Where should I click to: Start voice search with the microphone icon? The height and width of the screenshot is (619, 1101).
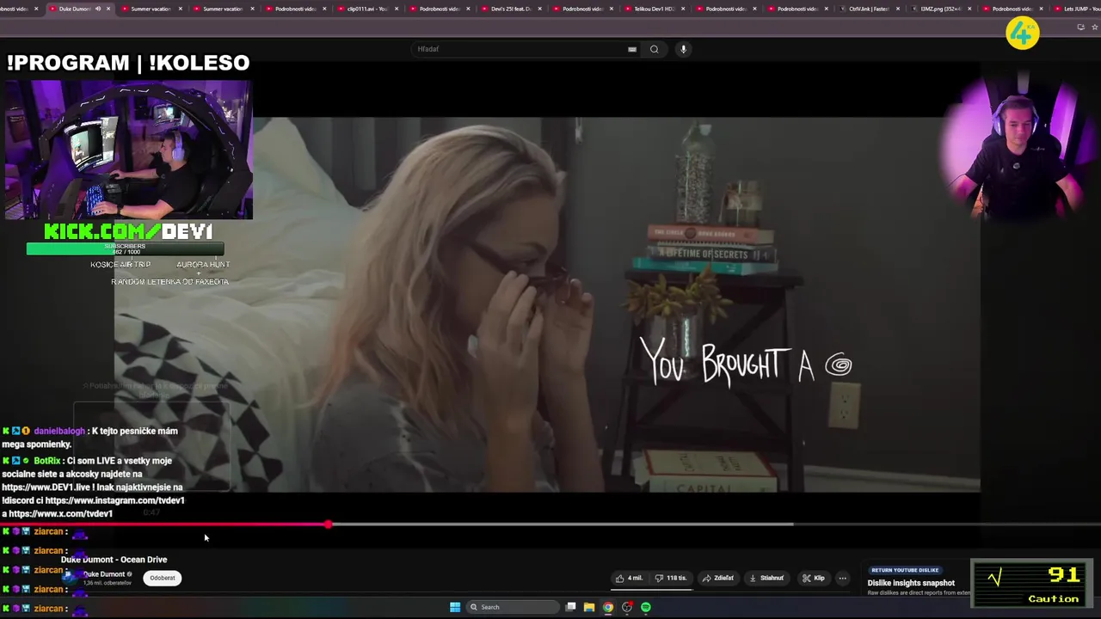pyautogui.click(x=683, y=49)
